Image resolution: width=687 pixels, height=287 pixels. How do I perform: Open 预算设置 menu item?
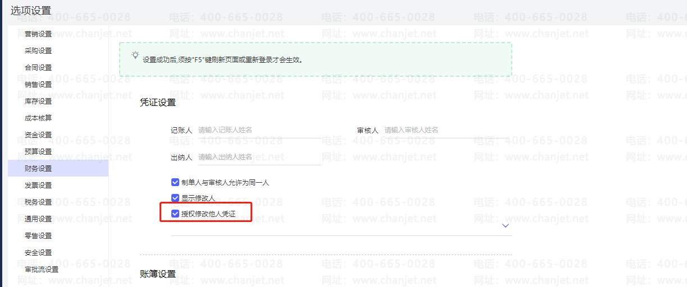[x=38, y=152]
